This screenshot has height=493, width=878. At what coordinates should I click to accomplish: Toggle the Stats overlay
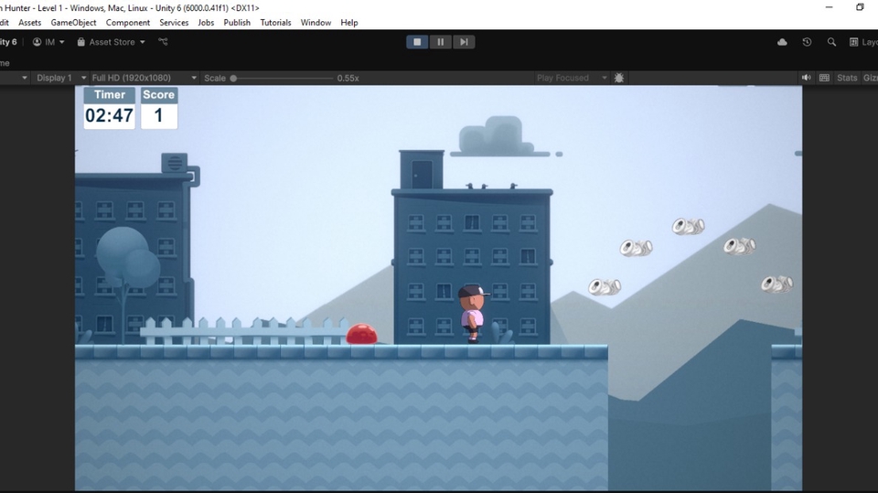coord(847,78)
